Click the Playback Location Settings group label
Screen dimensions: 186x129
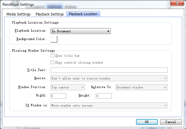coord(35,22)
